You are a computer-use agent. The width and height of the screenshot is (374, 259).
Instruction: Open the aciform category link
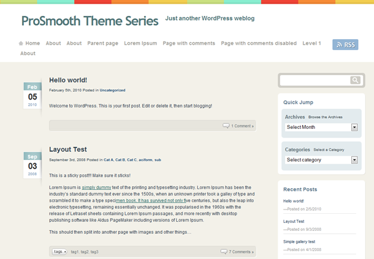point(145,160)
